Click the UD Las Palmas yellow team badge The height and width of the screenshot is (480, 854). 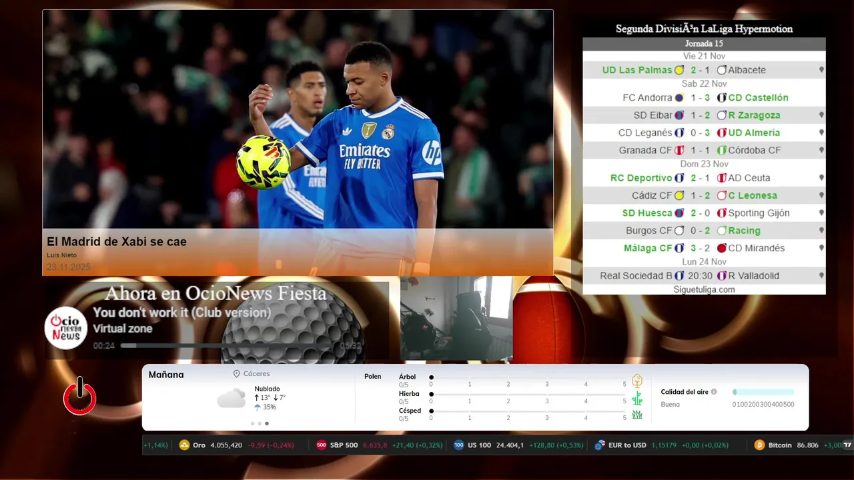pyautogui.click(x=679, y=70)
